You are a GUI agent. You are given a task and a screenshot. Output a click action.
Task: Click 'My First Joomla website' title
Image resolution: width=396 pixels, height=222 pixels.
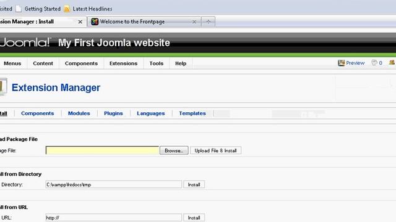(x=114, y=43)
